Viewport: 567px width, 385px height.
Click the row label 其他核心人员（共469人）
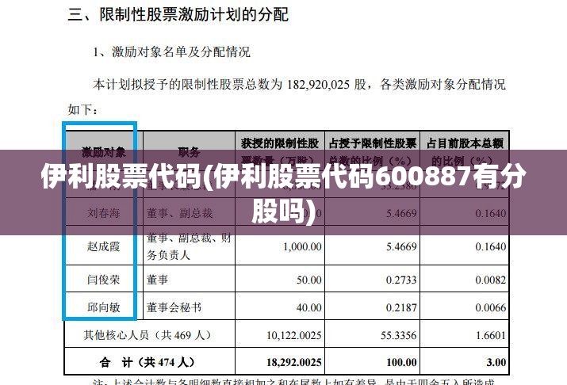pos(148,335)
